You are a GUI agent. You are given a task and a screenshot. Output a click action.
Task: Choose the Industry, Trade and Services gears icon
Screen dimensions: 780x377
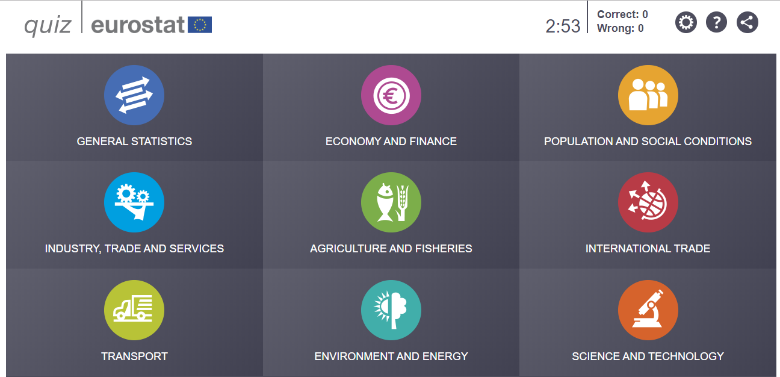pos(134,202)
